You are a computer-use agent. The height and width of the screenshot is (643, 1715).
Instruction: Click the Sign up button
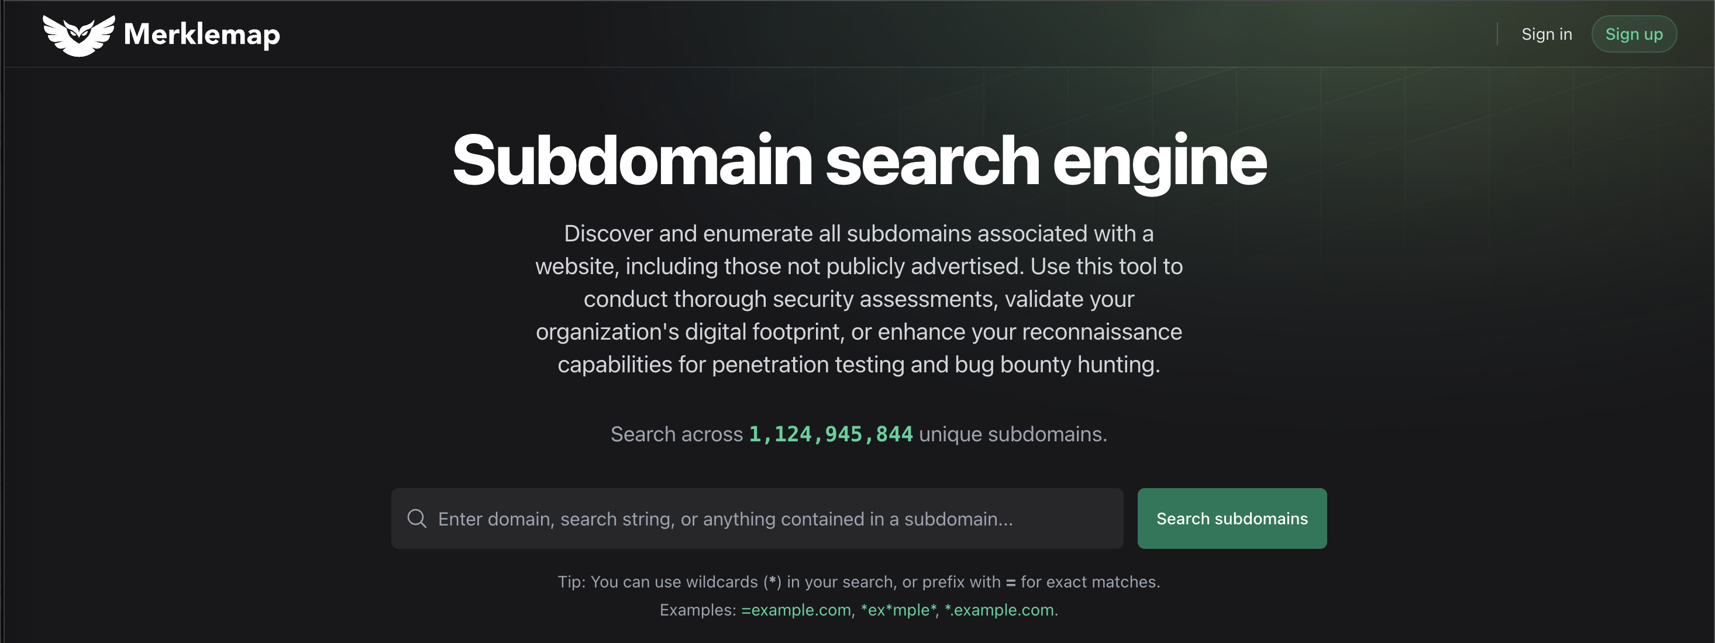pyautogui.click(x=1634, y=34)
